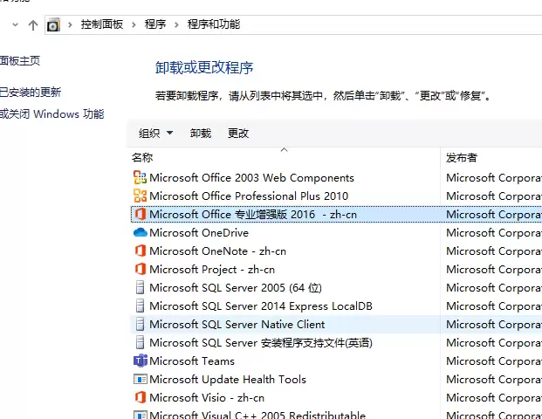Click the Office 专业增强版 2016 icon
Screen dimensions: 542x419
(140, 214)
